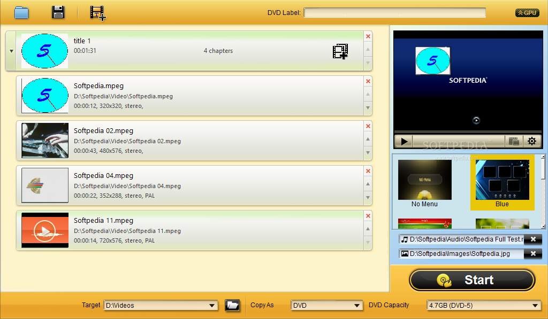Move Softpedia 11.mpeg up

point(368,229)
